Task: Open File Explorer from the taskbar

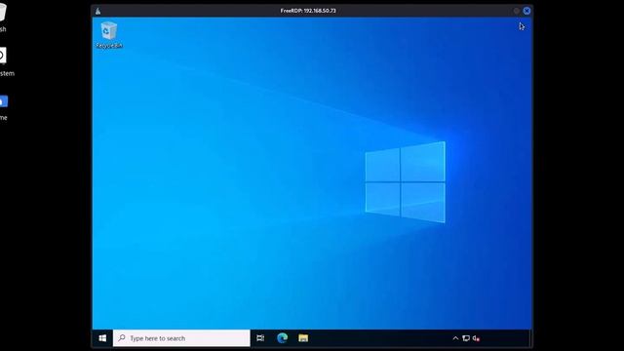Action: pyautogui.click(x=303, y=338)
